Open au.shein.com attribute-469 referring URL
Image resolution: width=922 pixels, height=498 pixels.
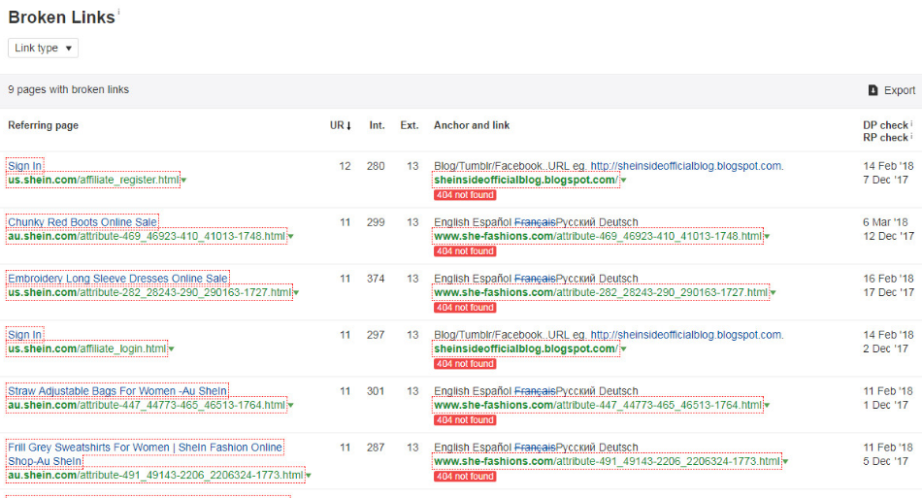click(x=147, y=236)
